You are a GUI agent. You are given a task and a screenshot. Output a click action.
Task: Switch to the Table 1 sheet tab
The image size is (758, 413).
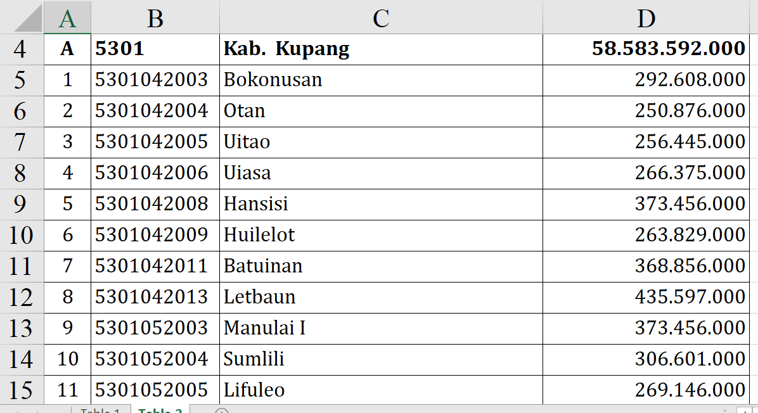[x=100, y=410]
